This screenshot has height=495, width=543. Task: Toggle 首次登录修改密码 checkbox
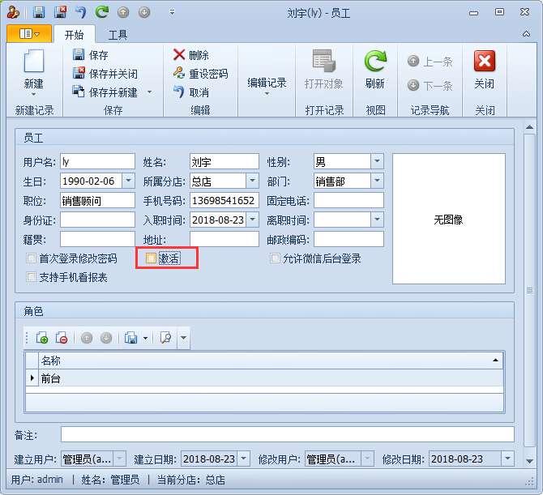32,258
